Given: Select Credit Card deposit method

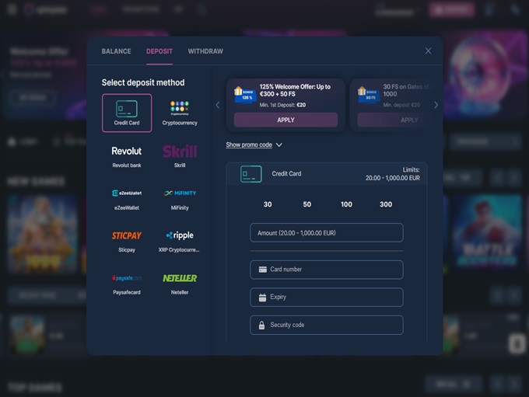Looking at the screenshot, I should pyautogui.click(x=127, y=113).
